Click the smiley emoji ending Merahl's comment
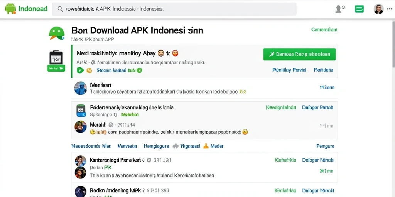This screenshot has width=395, height=197. pos(245,132)
